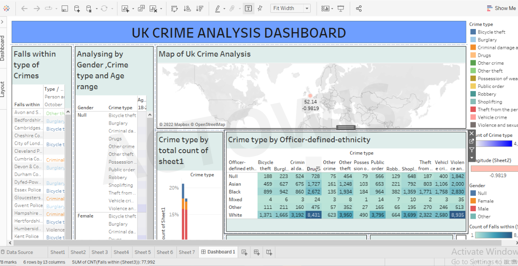Click the Share workbook icon
The width and height of the screenshot is (518, 266).
(x=359, y=9)
